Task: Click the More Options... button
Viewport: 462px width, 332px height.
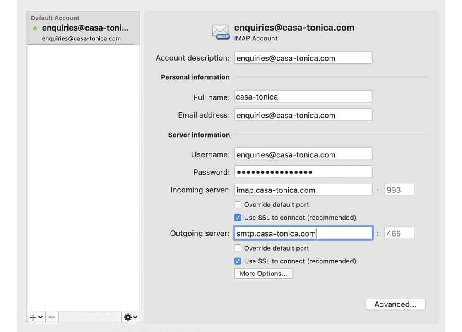Action: (263, 273)
